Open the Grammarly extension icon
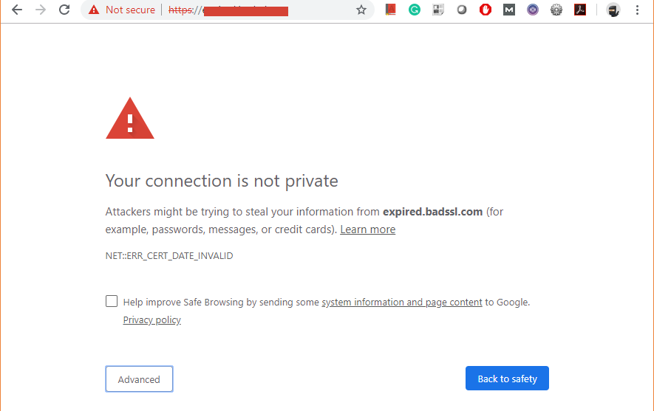Viewport: 654px width, 411px height. coord(415,10)
